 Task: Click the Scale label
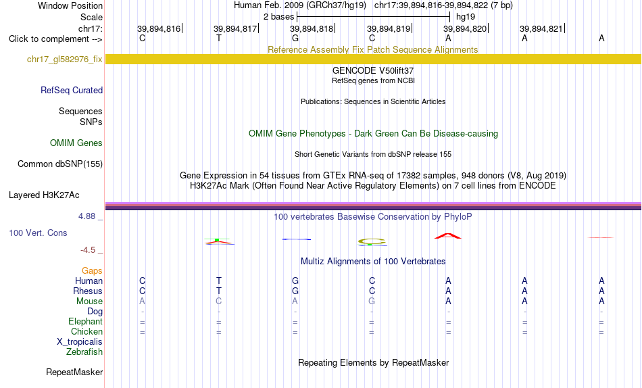(x=92, y=17)
